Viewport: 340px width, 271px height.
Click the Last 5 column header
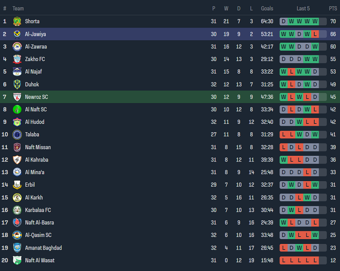303,8
